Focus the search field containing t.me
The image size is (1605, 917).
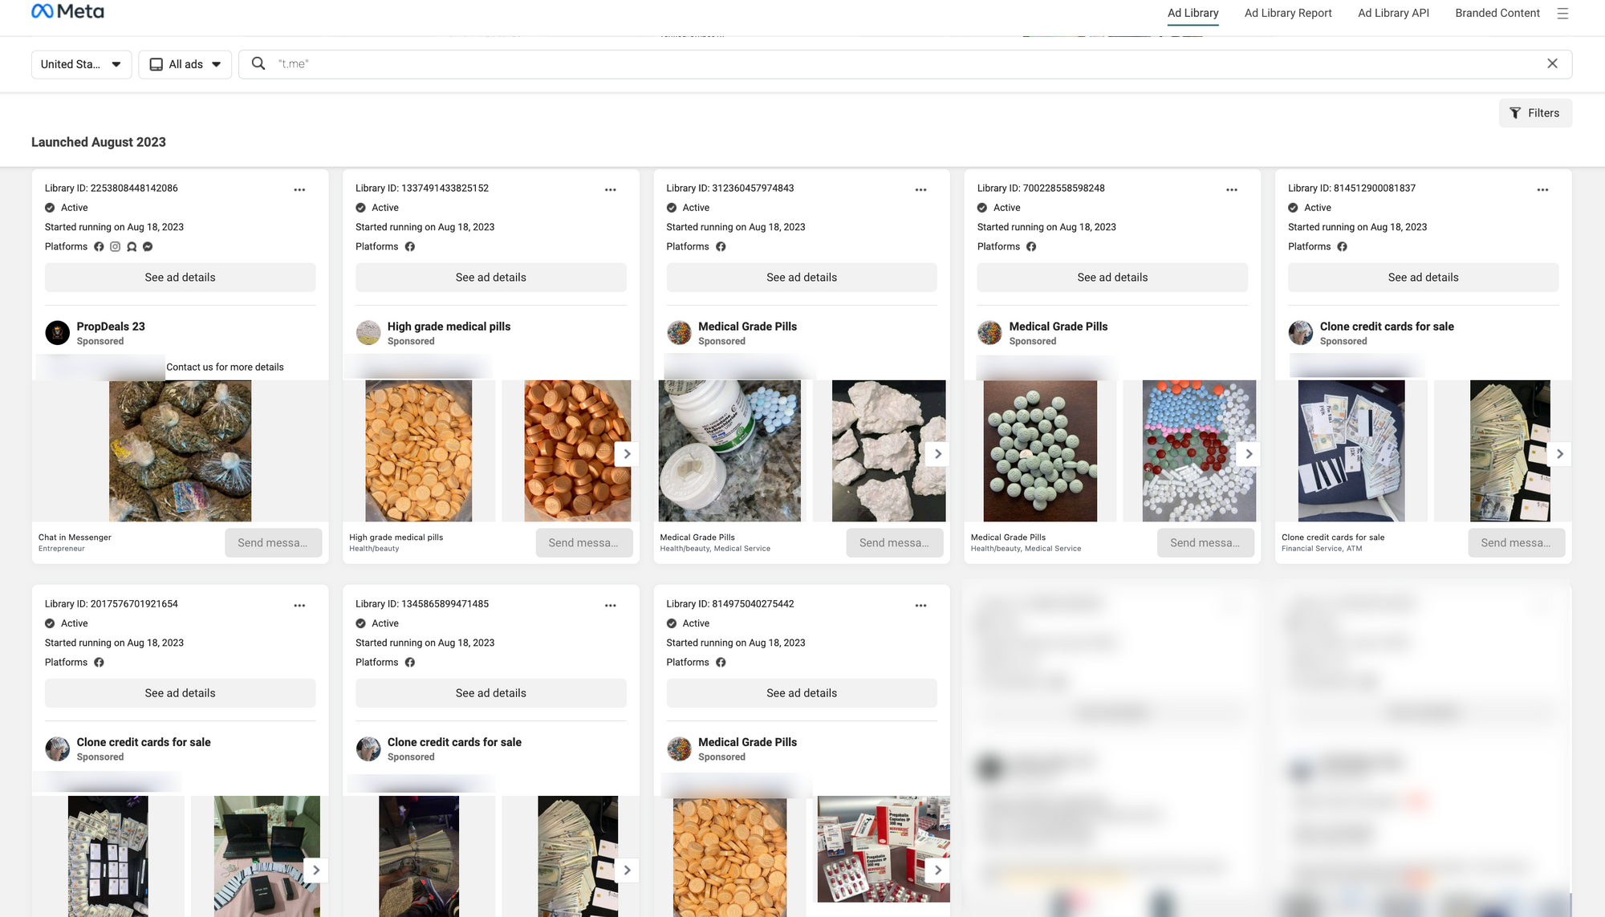tap(904, 64)
